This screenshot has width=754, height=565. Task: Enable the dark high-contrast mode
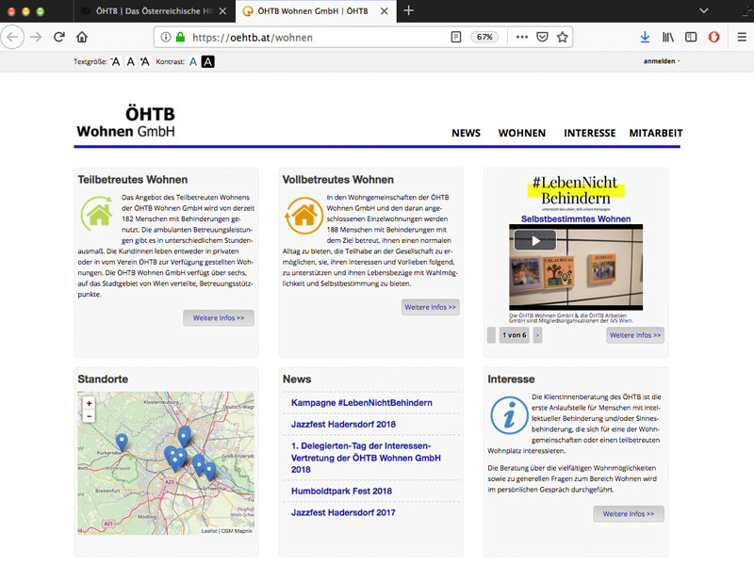pos(207,61)
